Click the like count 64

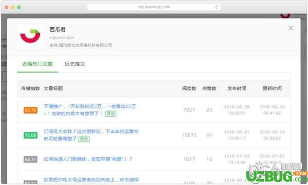pos(209,135)
